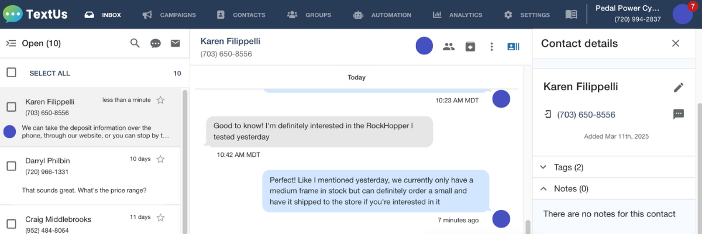Viewport: 702px width, 234px height.
Task: Open the Open (10) inbox filter menu
Action: pyautogui.click(x=33, y=43)
